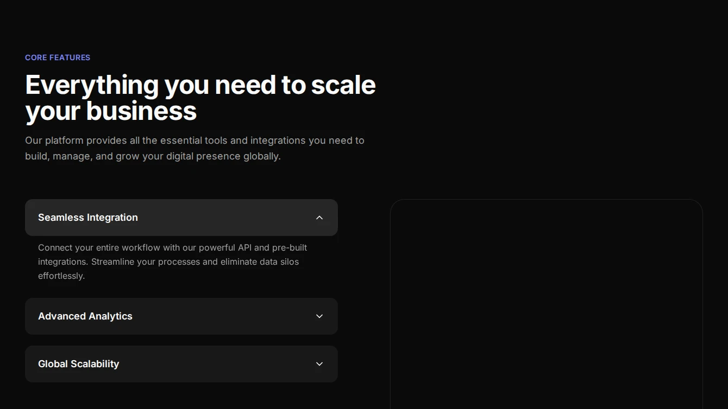Click the down chevron on Advanced Analytics
Screen dimensions: 728x409
[319, 316]
